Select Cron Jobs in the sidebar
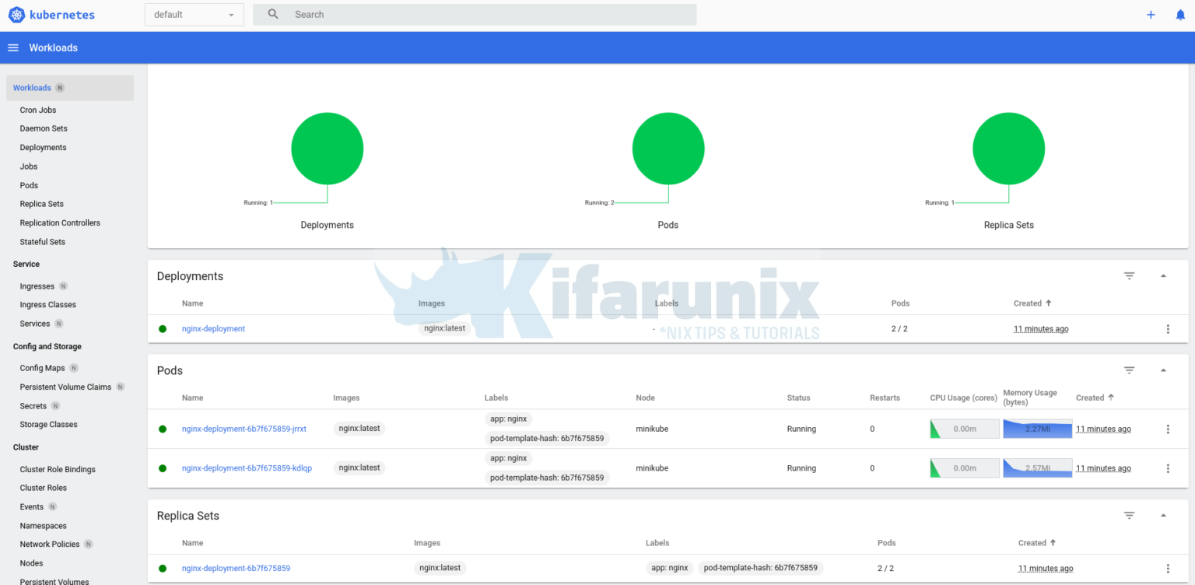This screenshot has width=1195, height=585. pos(38,110)
